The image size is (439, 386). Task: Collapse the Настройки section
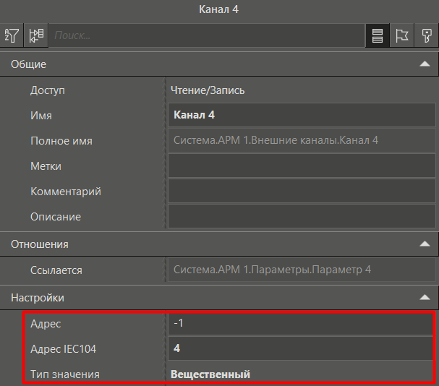click(424, 298)
